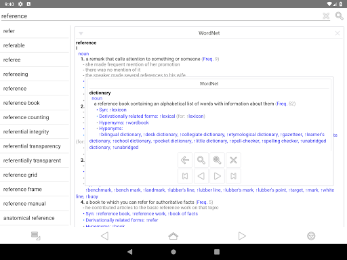Image resolution: width=347 pixels, height=260 pixels.
Task: Open 'gazetteer' hyponym link
Action: (291, 135)
